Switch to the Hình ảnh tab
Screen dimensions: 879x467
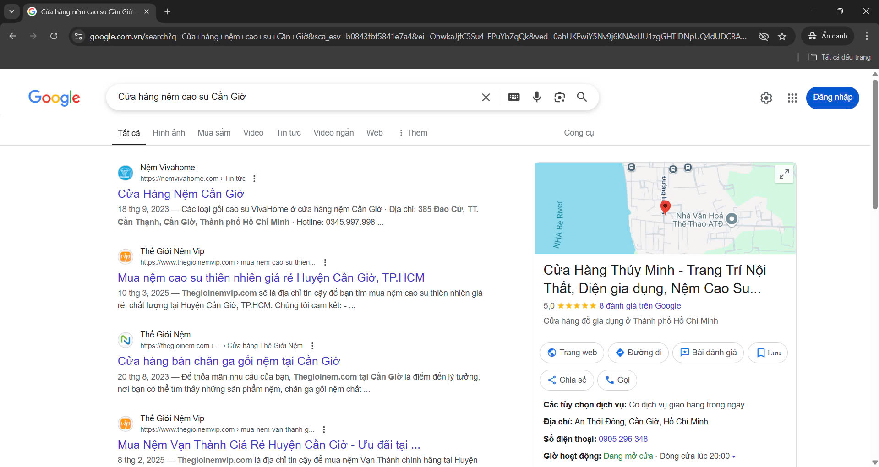click(169, 133)
